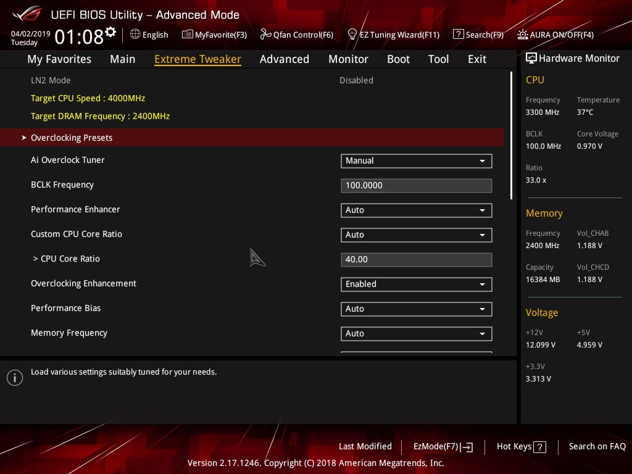Click the Performance Enhancer label

click(x=75, y=209)
